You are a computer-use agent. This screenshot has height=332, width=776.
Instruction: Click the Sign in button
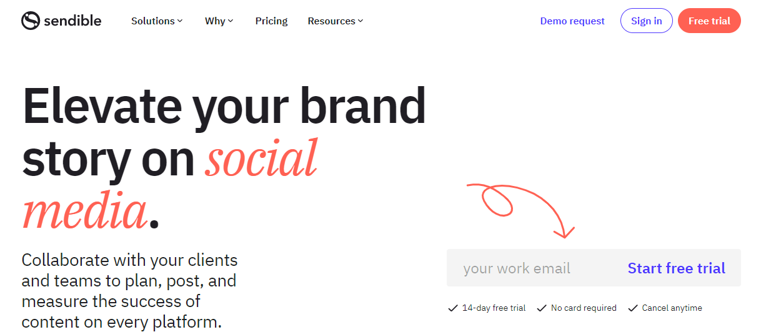(646, 21)
